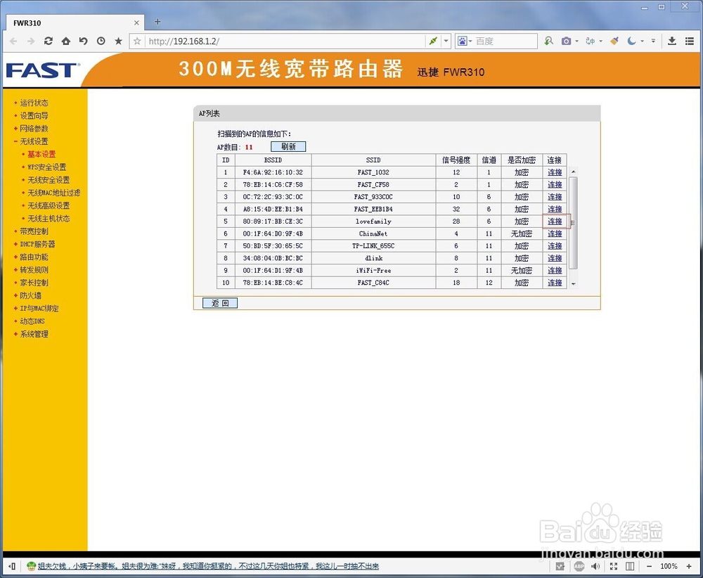The height and width of the screenshot is (578, 703).
Task: Open 带宽控制 in the sidebar
Action: tap(34, 231)
